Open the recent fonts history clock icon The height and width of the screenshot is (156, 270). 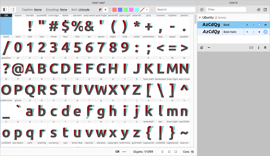[x=259, y=10]
